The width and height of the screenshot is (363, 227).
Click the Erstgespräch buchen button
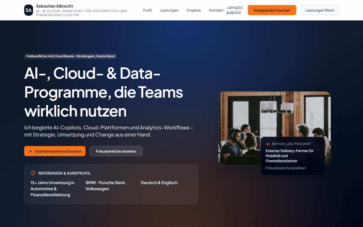point(272,10)
